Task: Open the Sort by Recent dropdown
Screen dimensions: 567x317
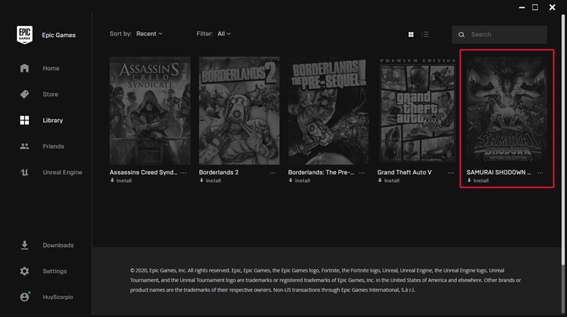Action: [x=149, y=33]
